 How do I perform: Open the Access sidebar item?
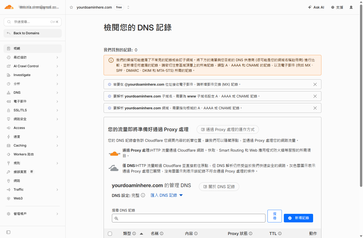click(33, 128)
